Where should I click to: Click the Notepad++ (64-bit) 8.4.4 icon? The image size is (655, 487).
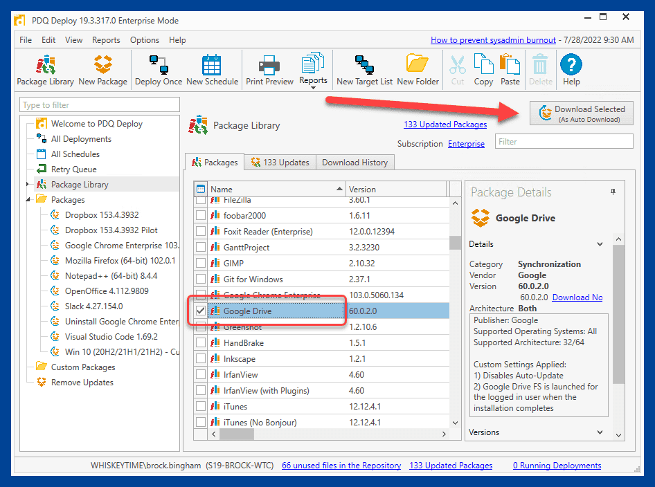pyautogui.click(x=55, y=275)
